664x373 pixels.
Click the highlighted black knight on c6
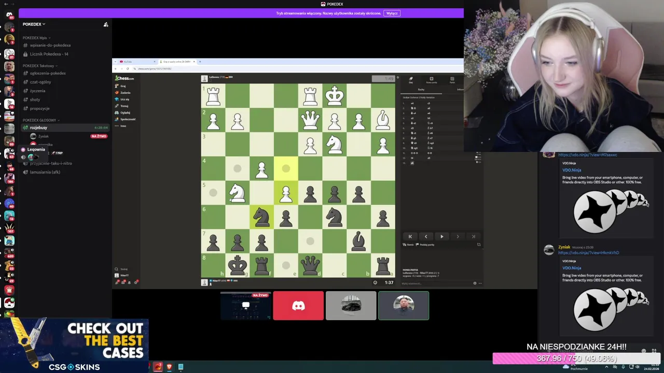pyautogui.click(x=261, y=217)
